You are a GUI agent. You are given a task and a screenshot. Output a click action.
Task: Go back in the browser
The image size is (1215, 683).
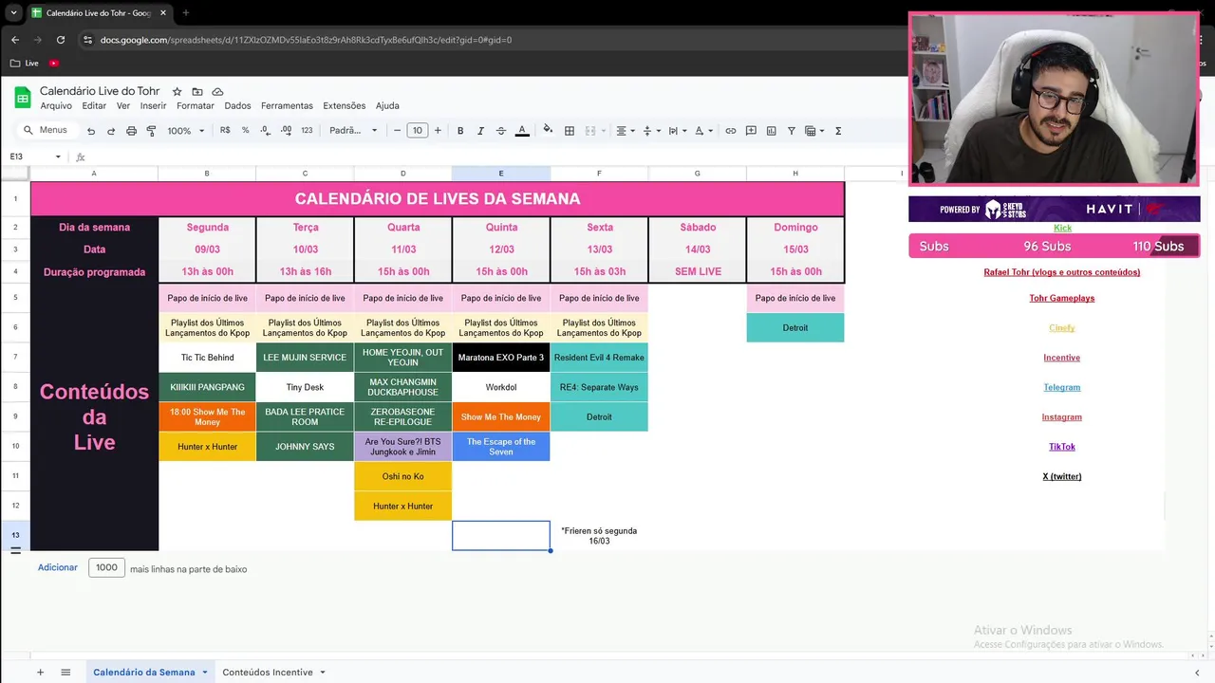(x=15, y=40)
